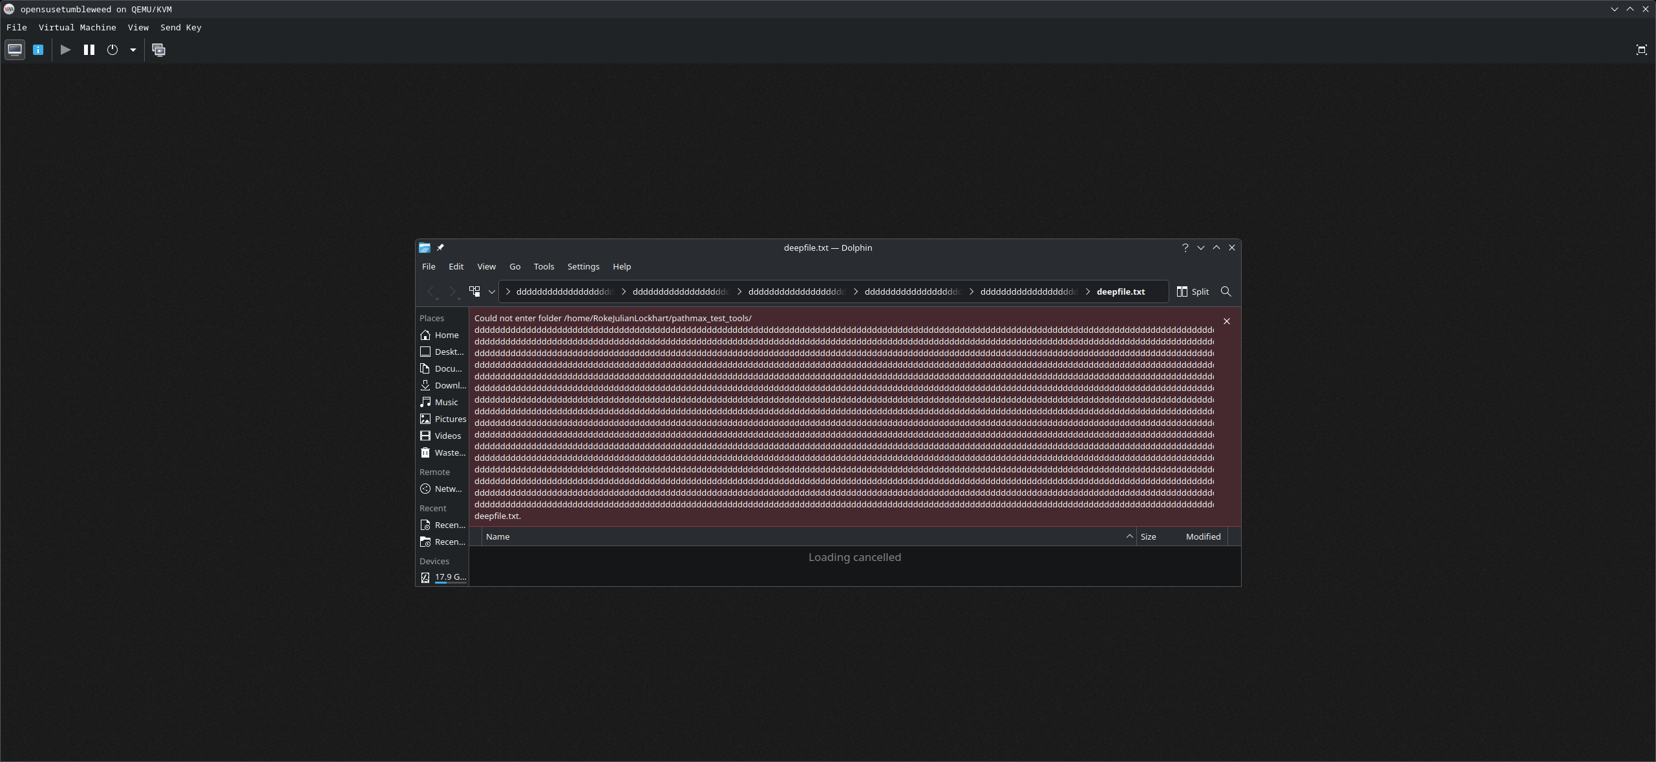Select Pictures in the Places panel
The width and height of the screenshot is (1656, 762).
[450, 419]
